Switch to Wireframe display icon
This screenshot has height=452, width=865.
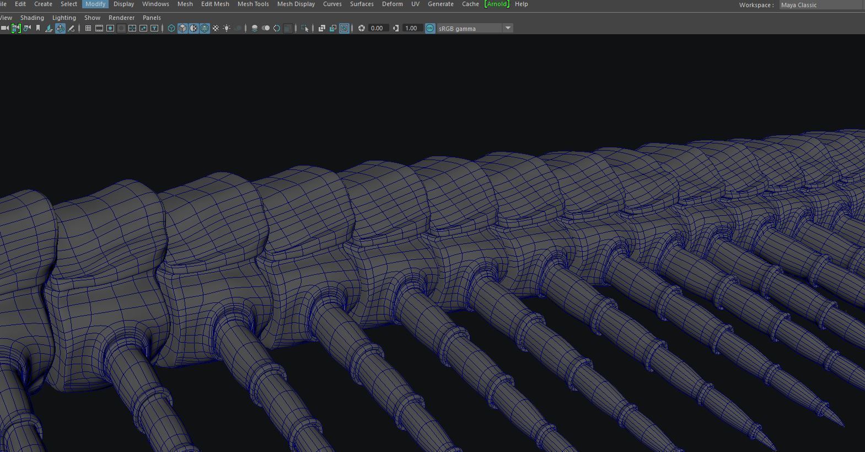click(x=171, y=28)
